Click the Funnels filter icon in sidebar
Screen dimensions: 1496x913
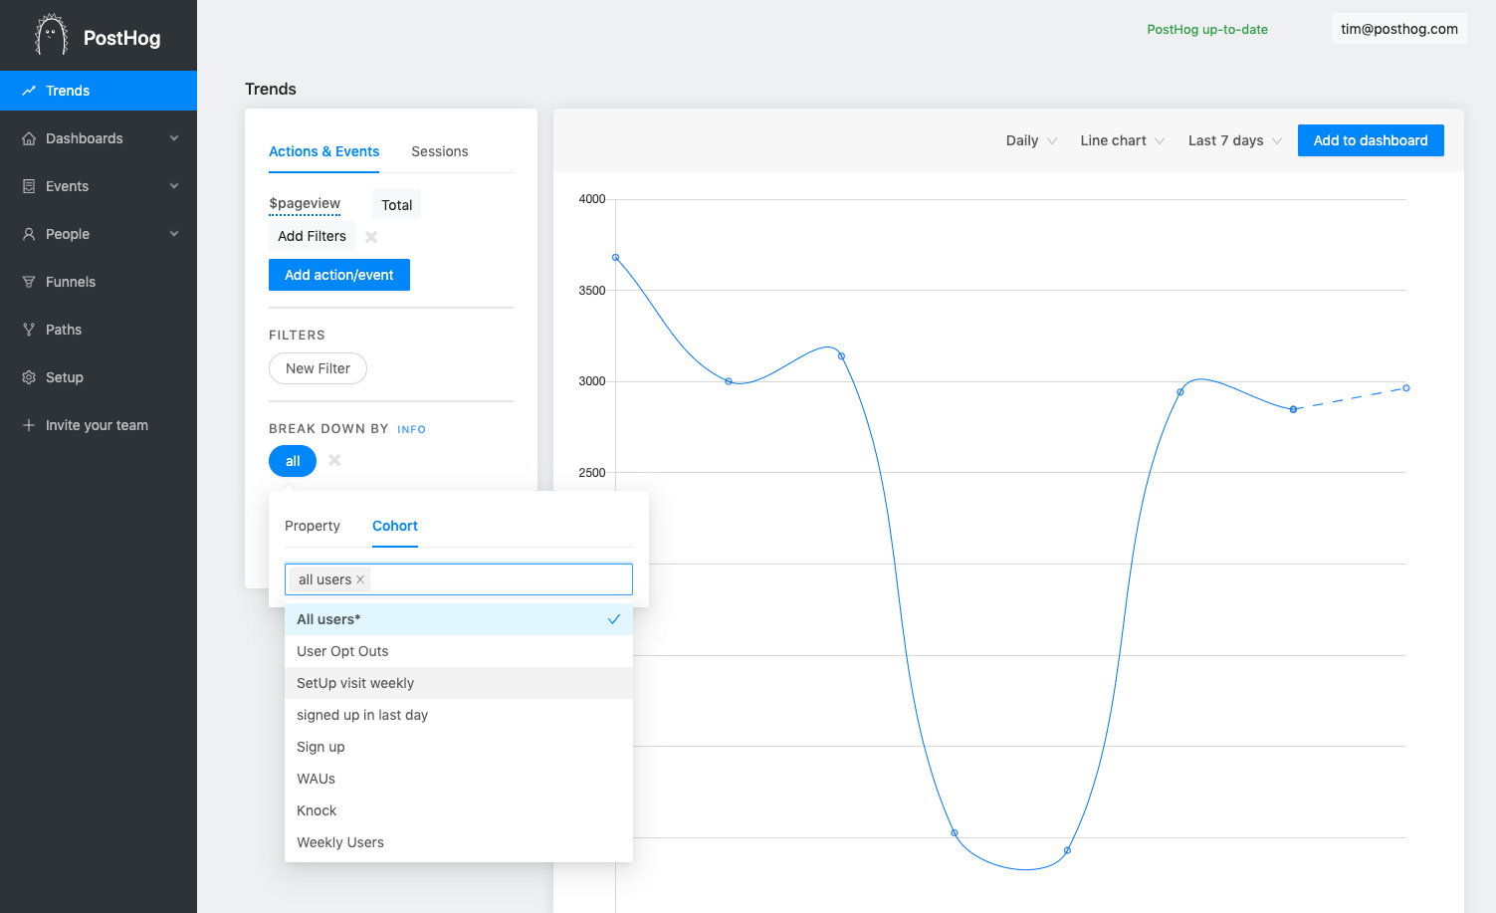29,282
